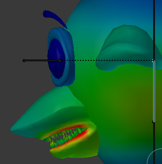162x164 pixels.
Task: Click the eye bone joint on pupil
Action: pyautogui.click(x=60, y=61)
